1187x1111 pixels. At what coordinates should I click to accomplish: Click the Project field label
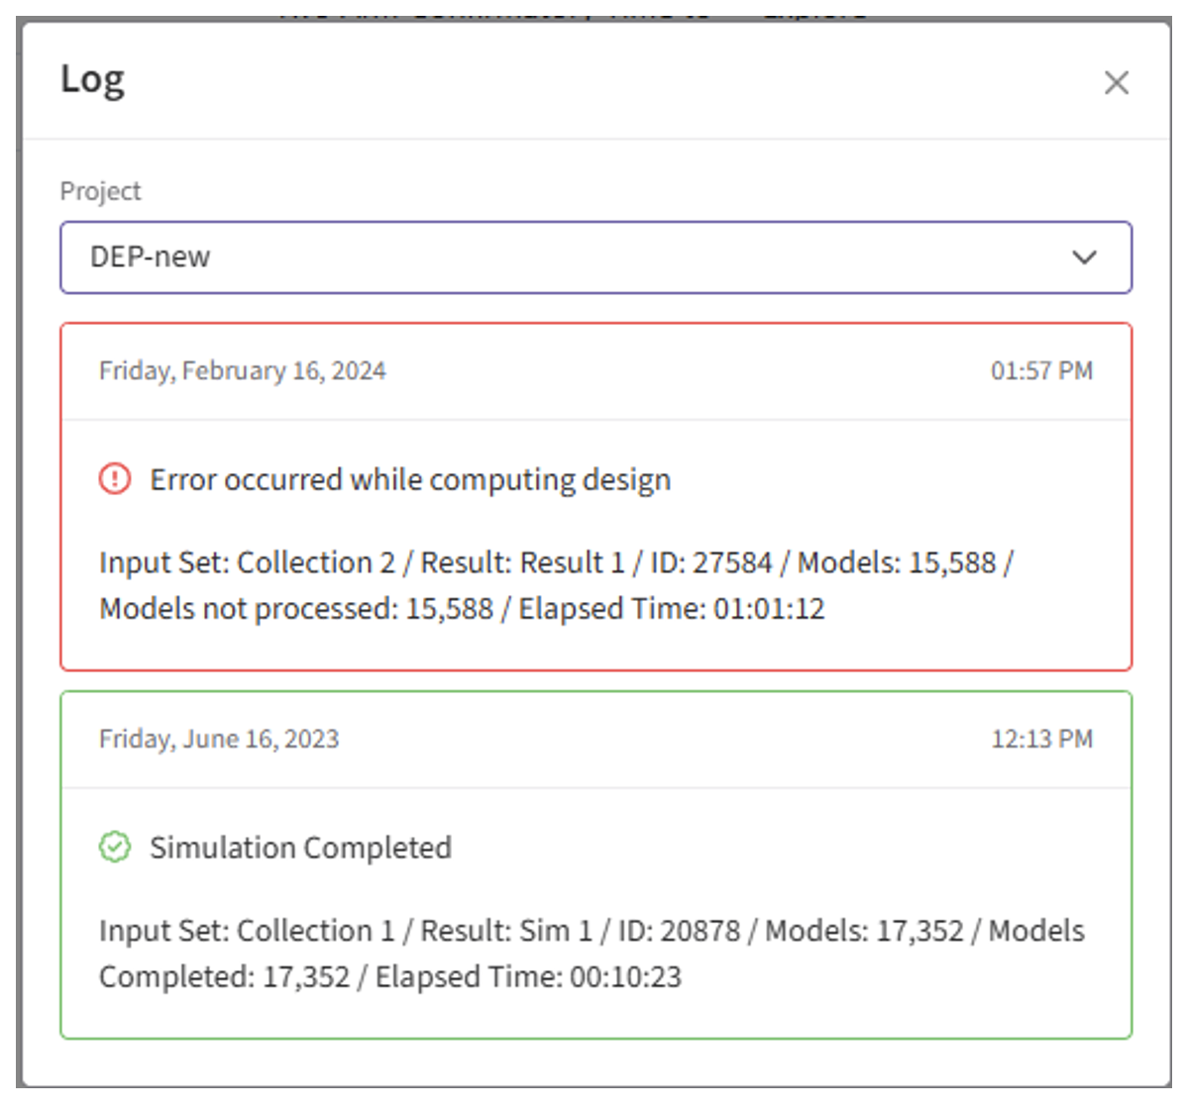(101, 191)
